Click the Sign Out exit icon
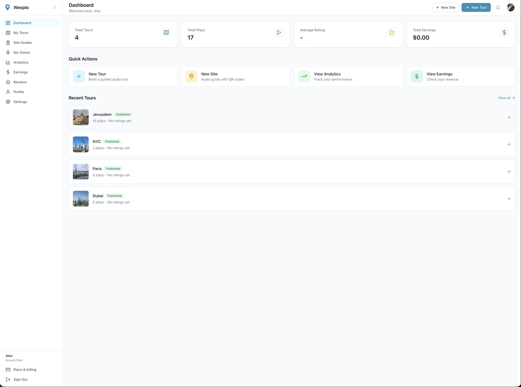This screenshot has width=521, height=387. point(8,380)
